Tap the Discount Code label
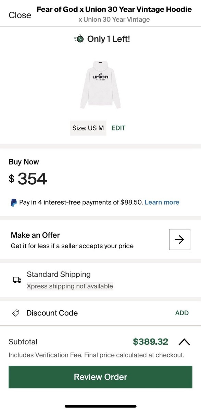The width and height of the screenshot is (201, 412). pos(52,313)
